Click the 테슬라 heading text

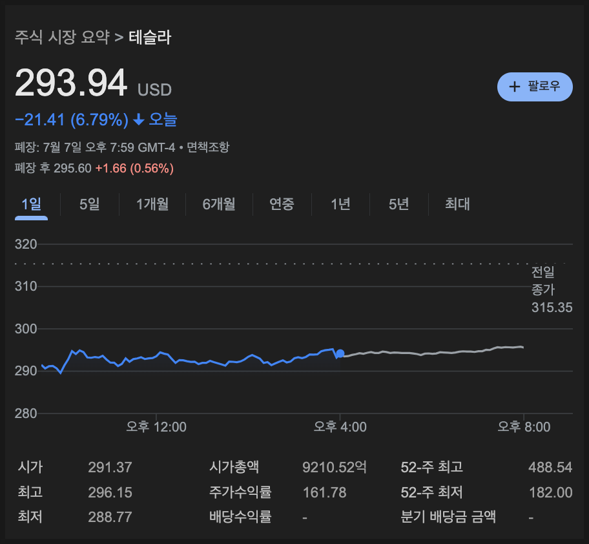tap(150, 37)
